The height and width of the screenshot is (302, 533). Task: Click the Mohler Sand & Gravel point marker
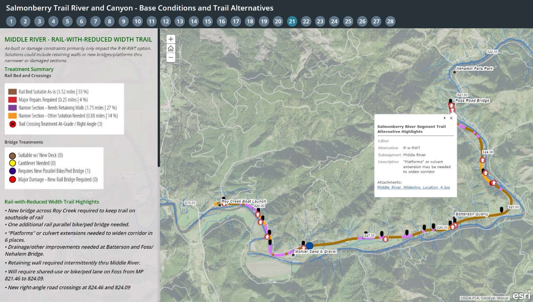point(294,255)
